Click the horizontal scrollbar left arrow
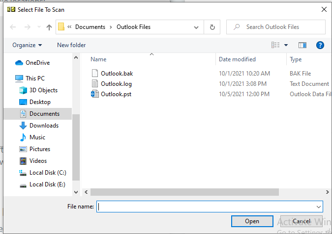The image size is (332, 234). 86,192
